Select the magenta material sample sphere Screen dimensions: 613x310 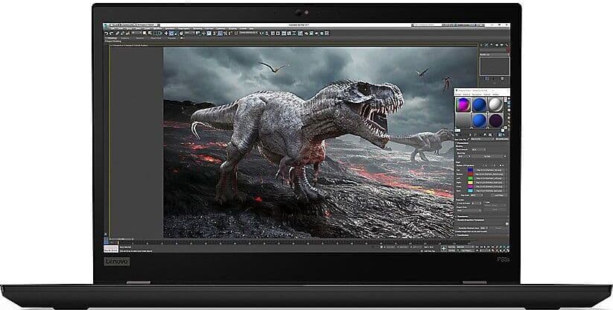(x=463, y=105)
